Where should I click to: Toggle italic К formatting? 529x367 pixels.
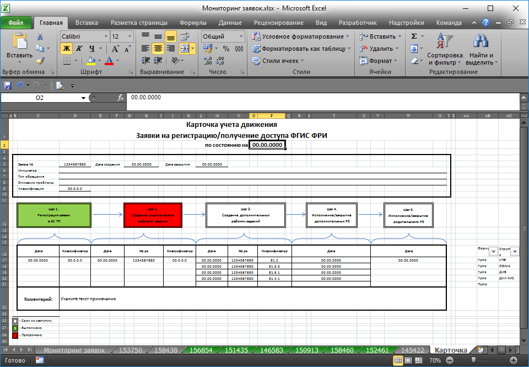79,49
